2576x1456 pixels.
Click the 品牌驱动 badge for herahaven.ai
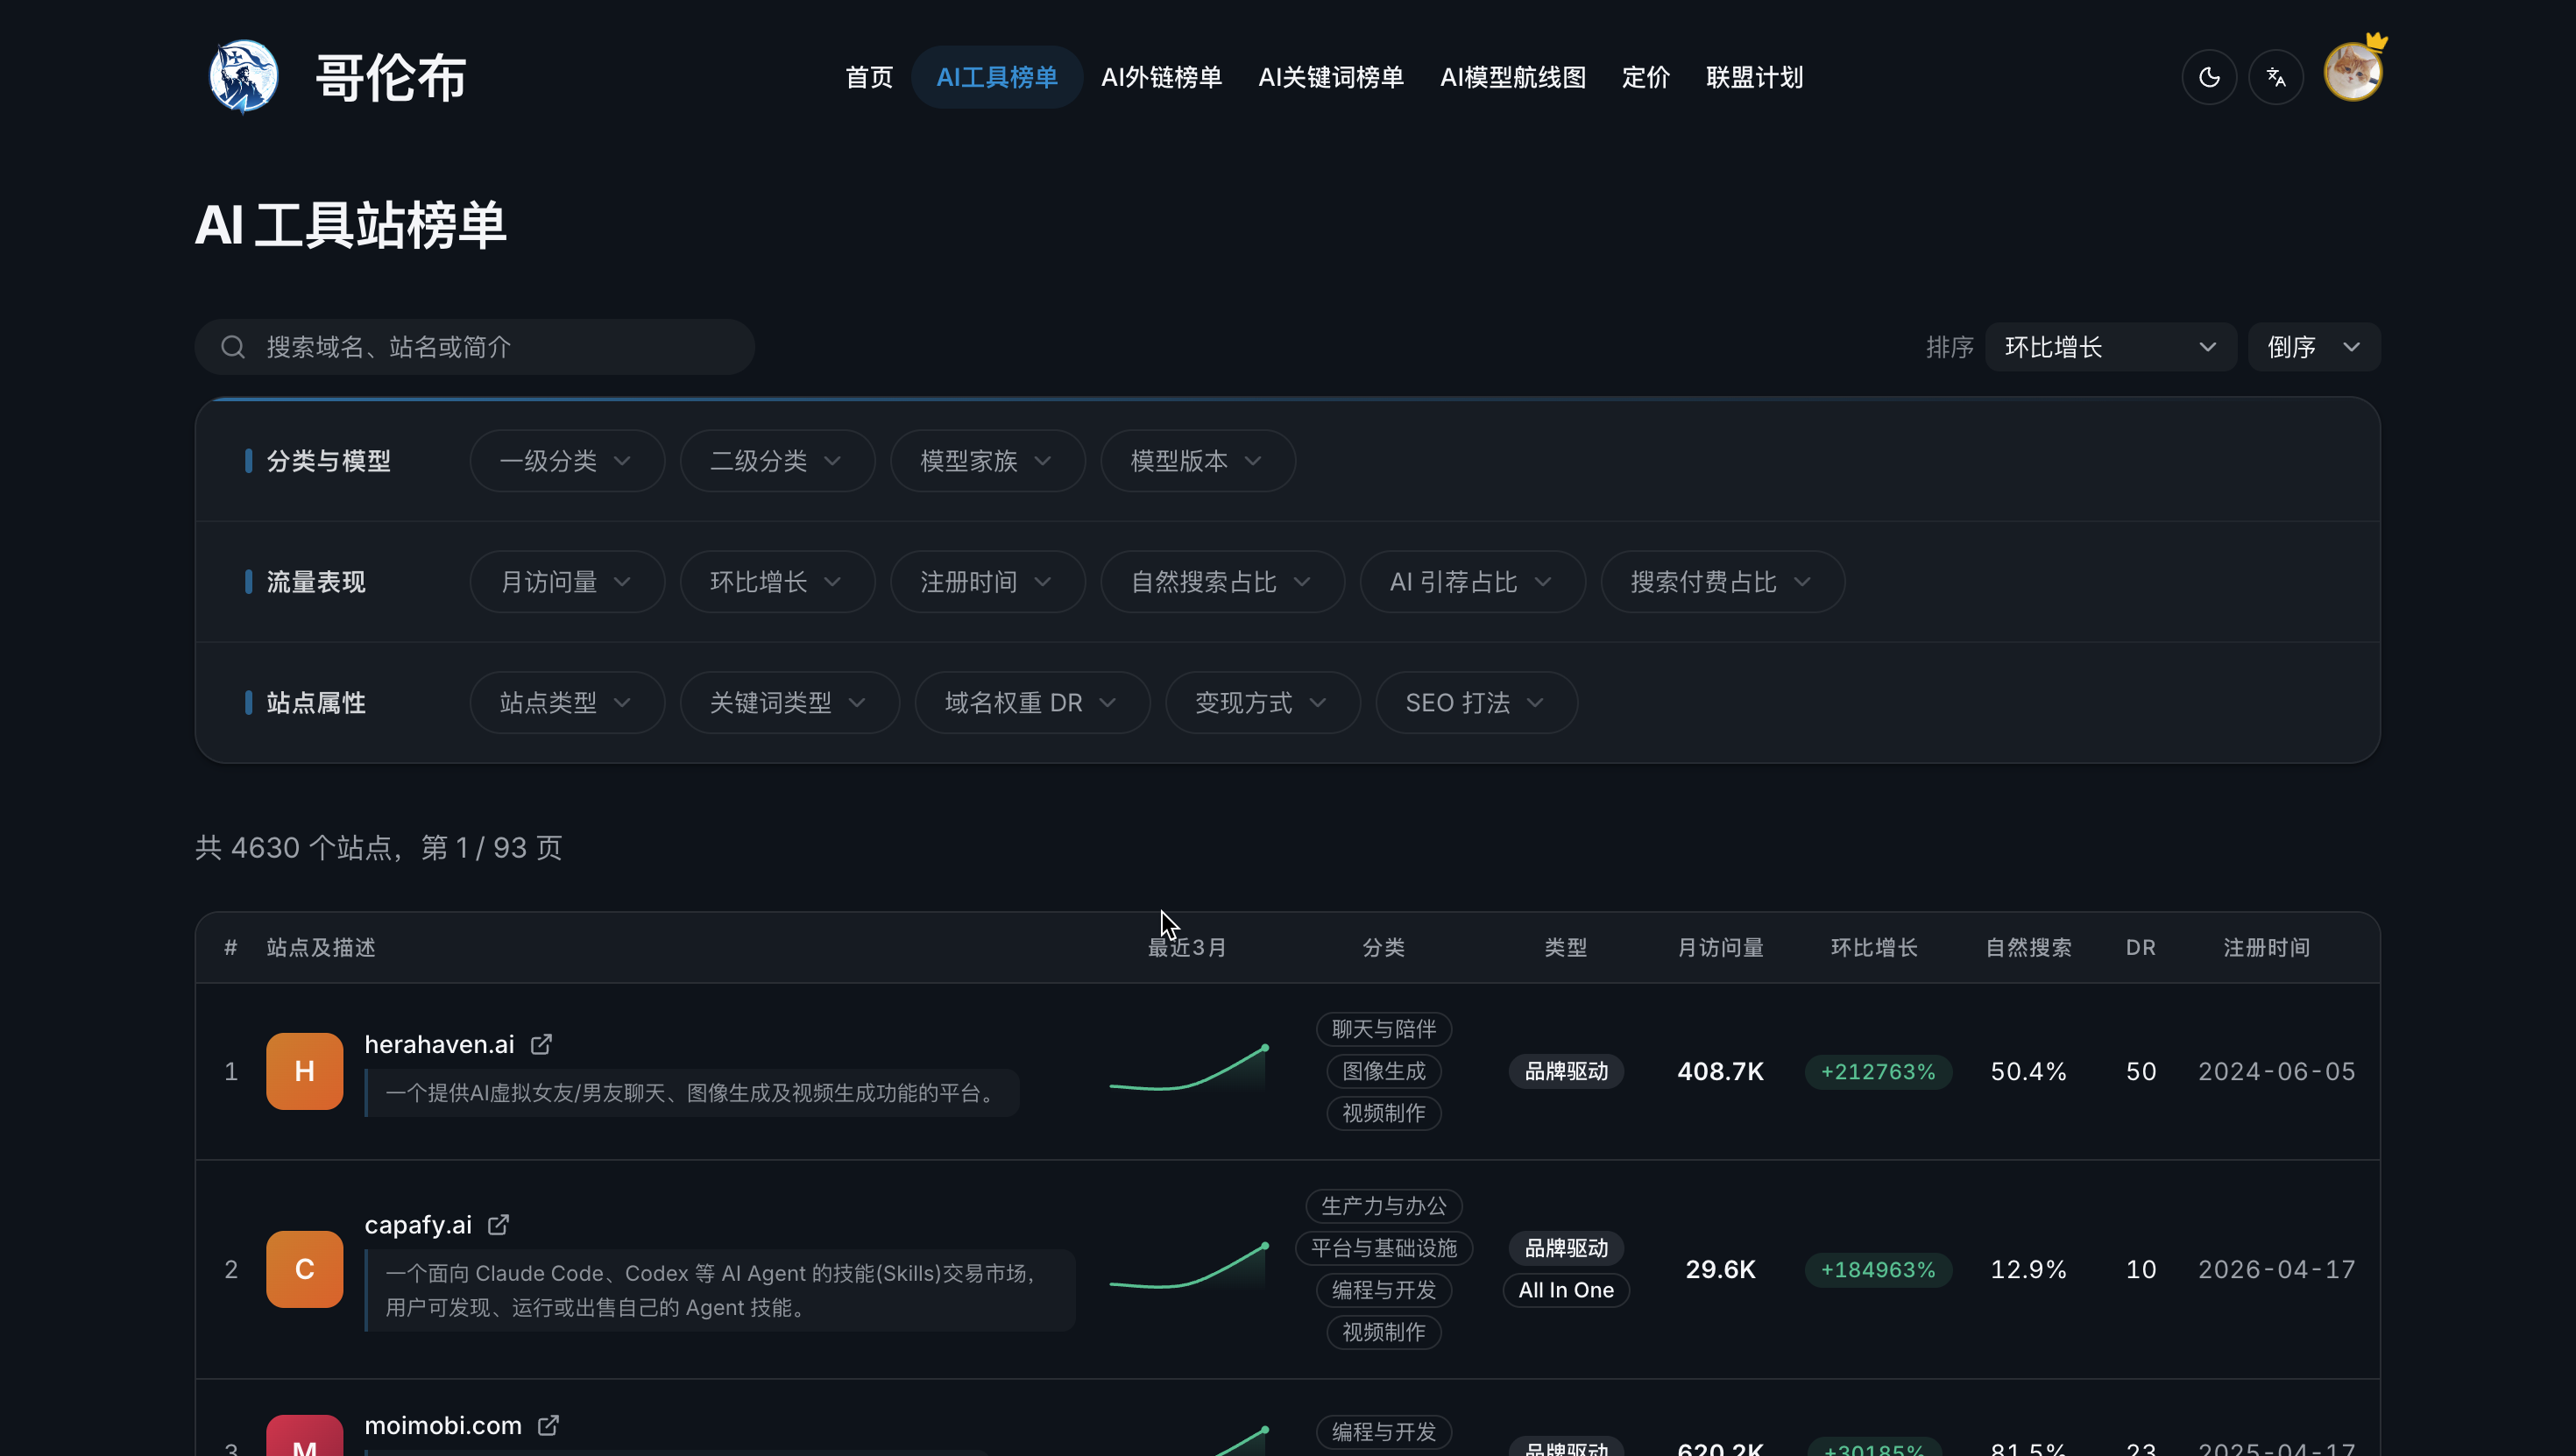[1566, 1071]
